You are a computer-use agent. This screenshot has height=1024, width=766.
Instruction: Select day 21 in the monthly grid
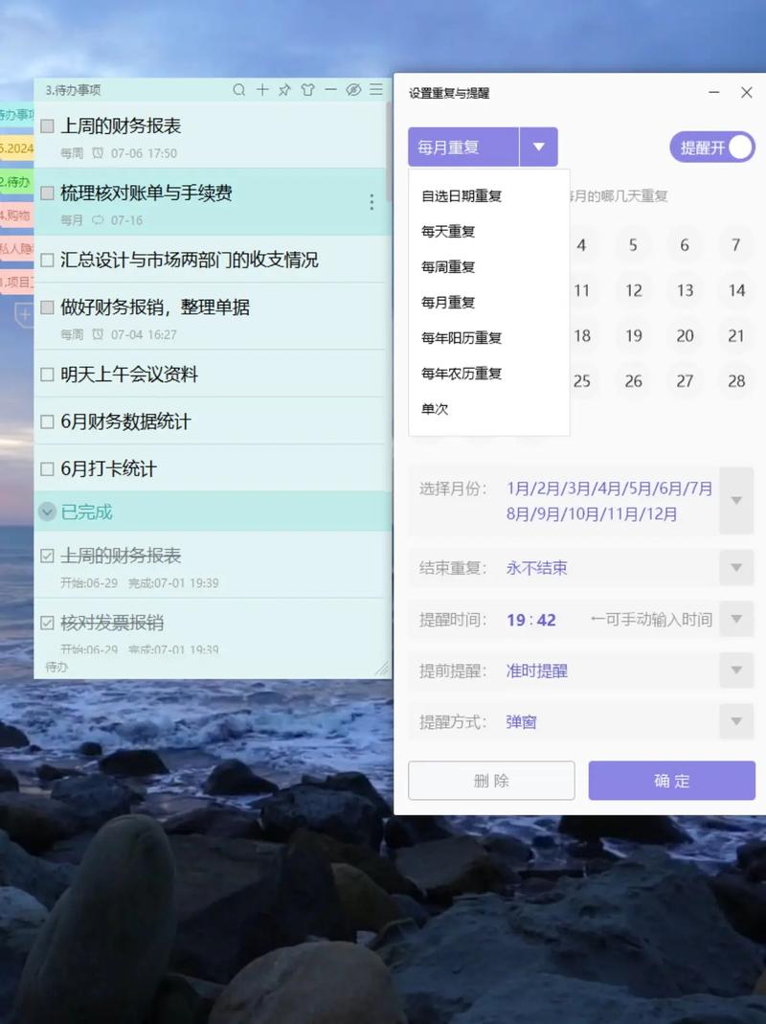pyautogui.click(x=736, y=335)
